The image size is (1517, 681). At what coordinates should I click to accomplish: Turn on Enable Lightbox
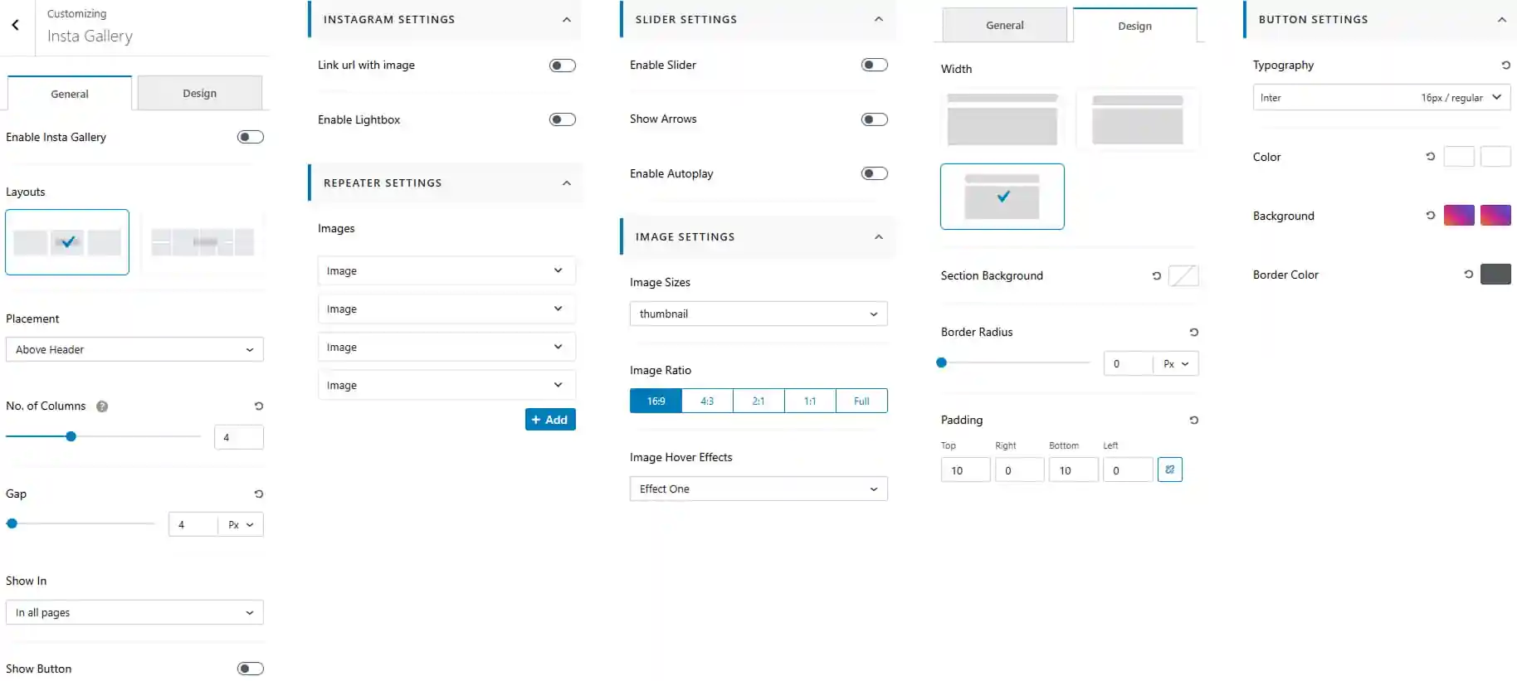563,119
